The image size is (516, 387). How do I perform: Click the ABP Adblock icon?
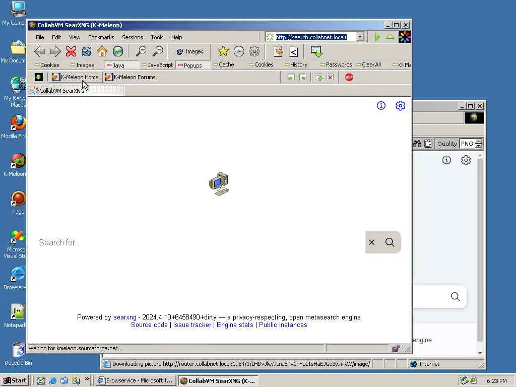click(x=349, y=77)
